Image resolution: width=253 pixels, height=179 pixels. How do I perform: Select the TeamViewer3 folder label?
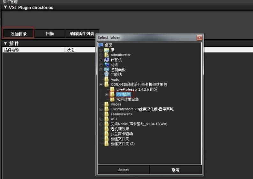click(121, 114)
